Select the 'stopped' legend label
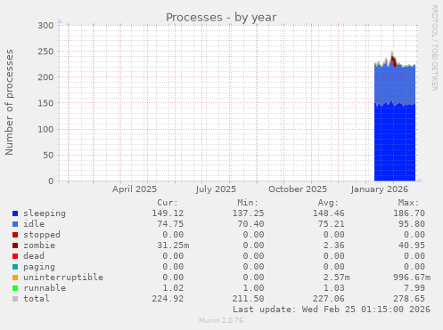The height and width of the screenshot is (330, 443). [x=42, y=235]
